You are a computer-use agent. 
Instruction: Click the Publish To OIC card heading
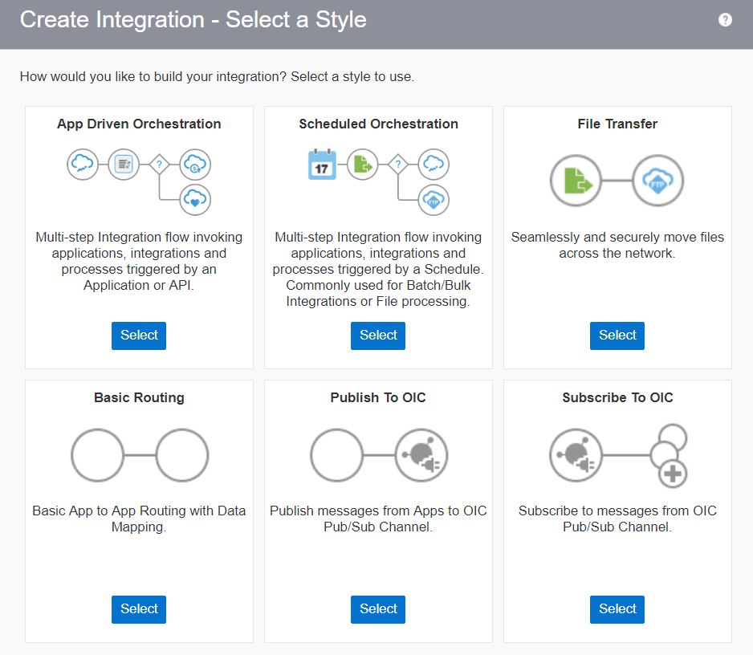pos(378,397)
